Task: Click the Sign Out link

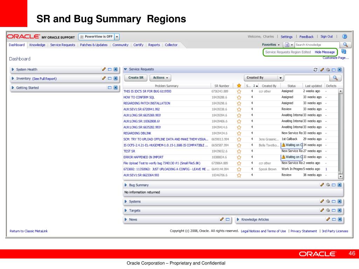Action: tap(326, 36)
